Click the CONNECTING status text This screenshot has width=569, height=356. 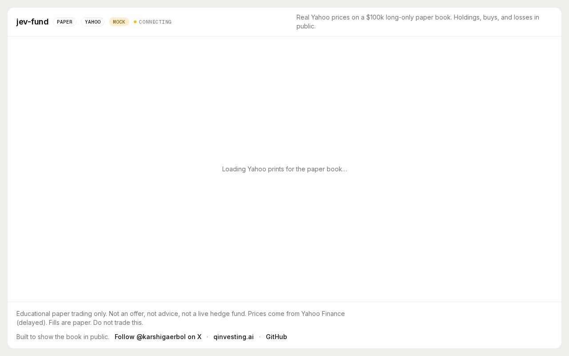pos(155,22)
